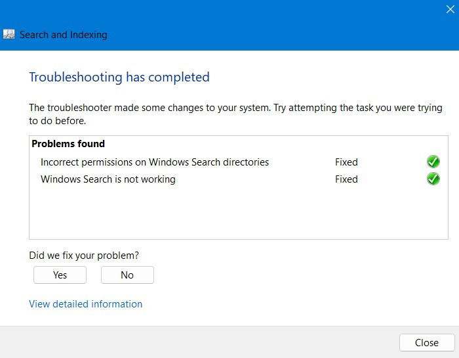This screenshot has width=459, height=358.
Task: Click the Search and Indexing troubleshooter icon
Action: [9, 34]
